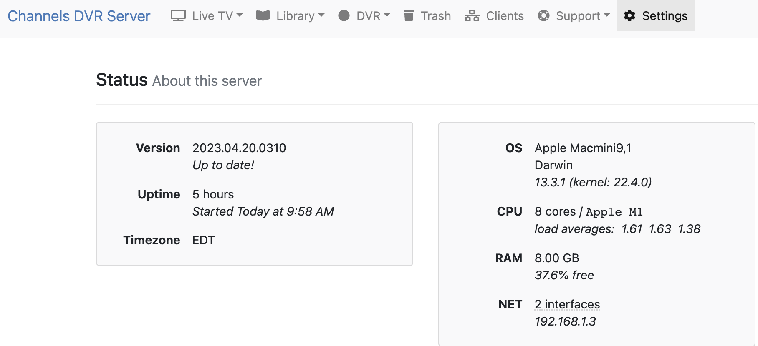
Task: Expand the Library dropdown caret
Action: click(x=321, y=15)
